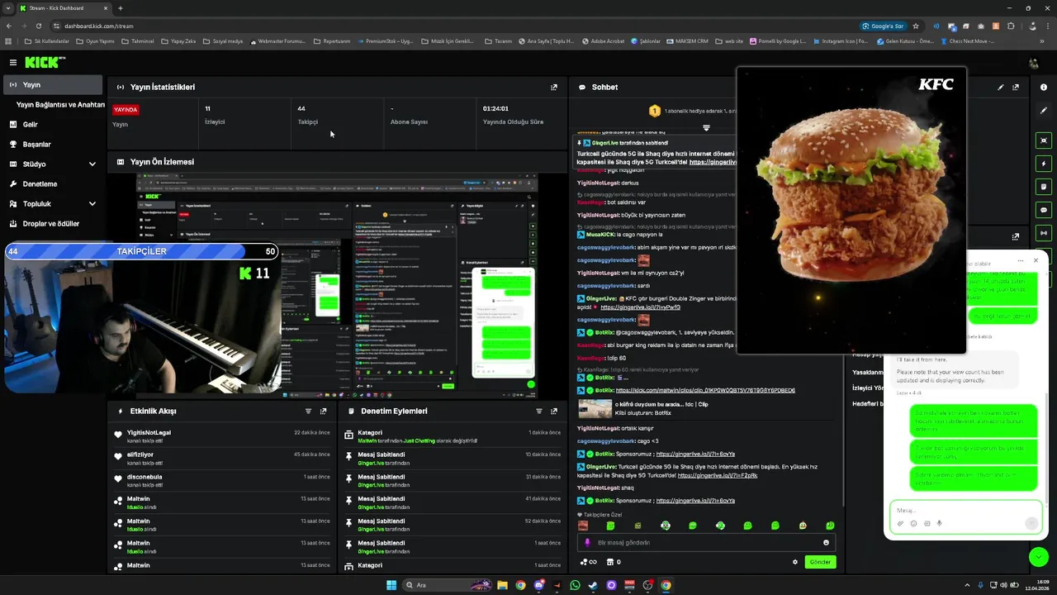Click the Bir mesaj gönderin chat input
The width and height of the screenshot is (1057, 595).
[706, 542]
